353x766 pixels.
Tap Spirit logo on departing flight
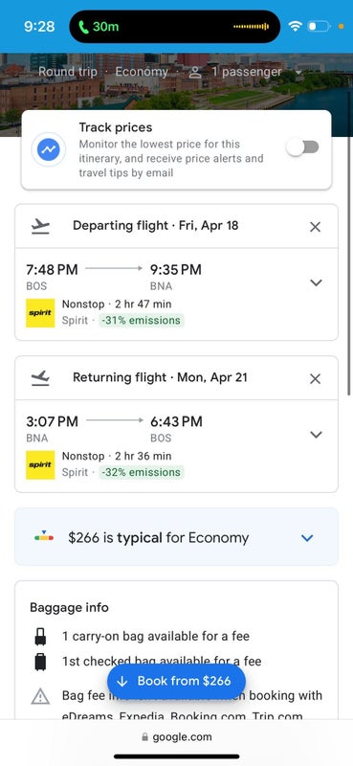point(40,313)
